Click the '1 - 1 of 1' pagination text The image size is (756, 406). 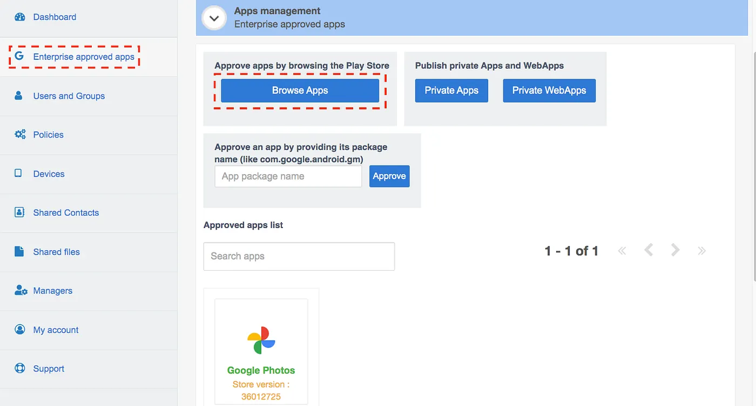point(571,251)
